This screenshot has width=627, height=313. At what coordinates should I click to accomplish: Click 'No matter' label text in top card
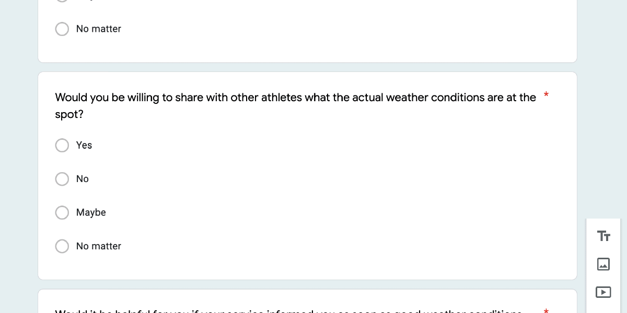click(x=99, y=29)
